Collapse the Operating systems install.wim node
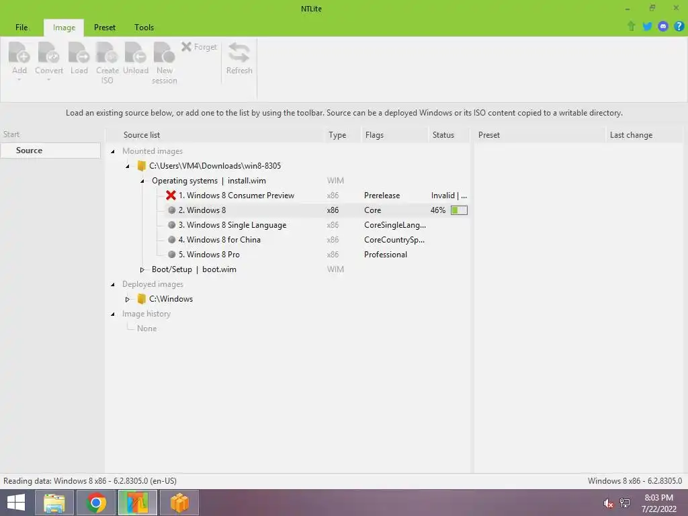 coord(142,181)
